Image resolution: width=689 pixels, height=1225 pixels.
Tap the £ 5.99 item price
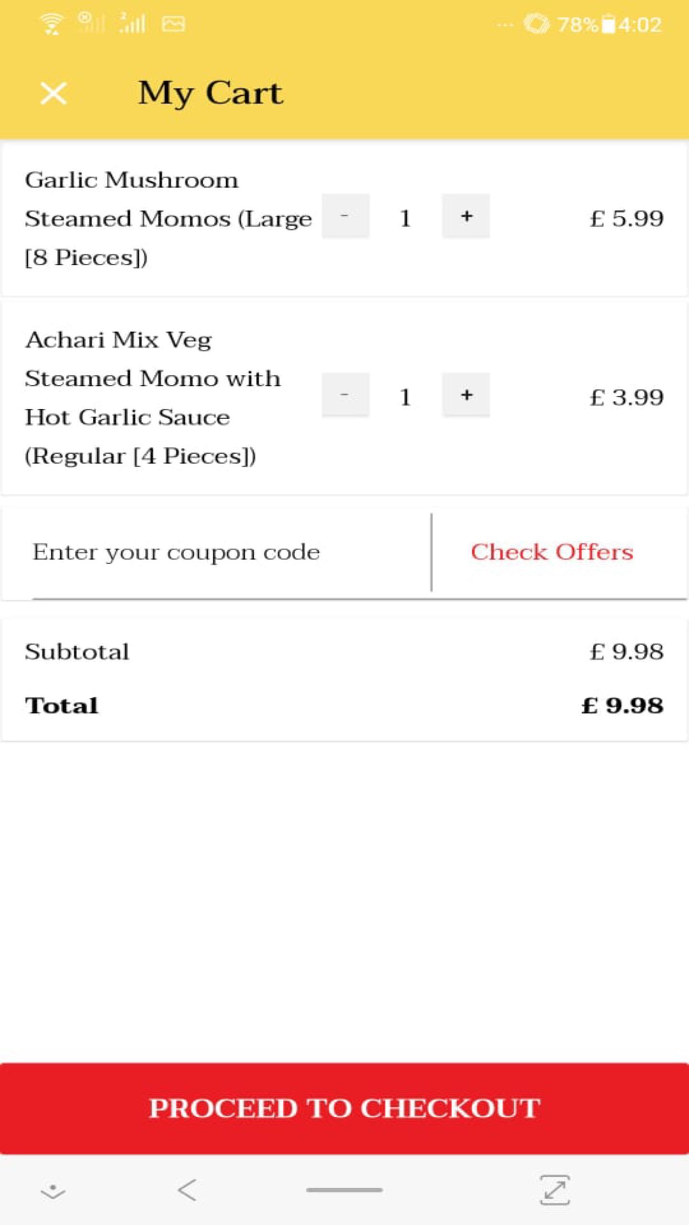pyautogui.click(x=627, y=219)
